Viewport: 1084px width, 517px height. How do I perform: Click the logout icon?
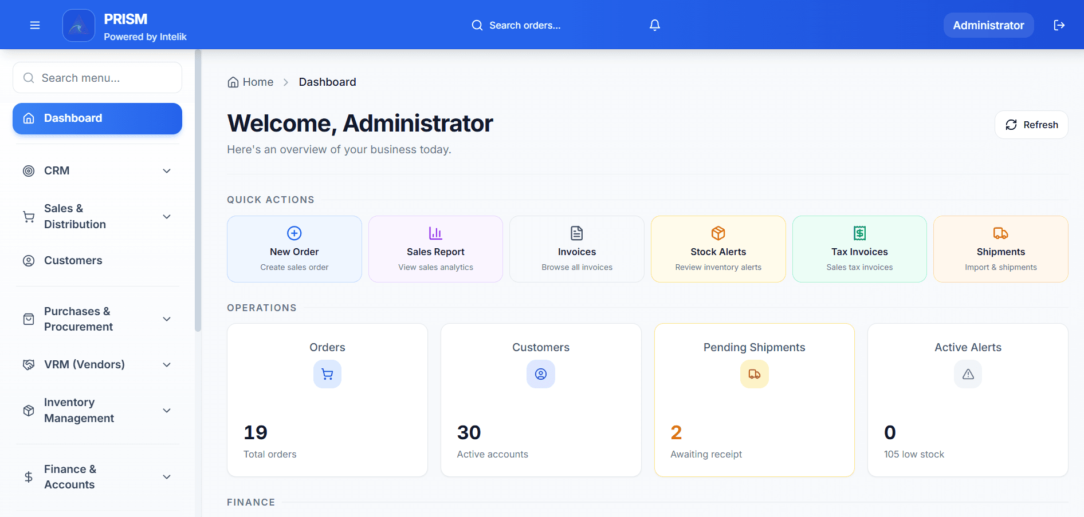(x=1059, y=25)
